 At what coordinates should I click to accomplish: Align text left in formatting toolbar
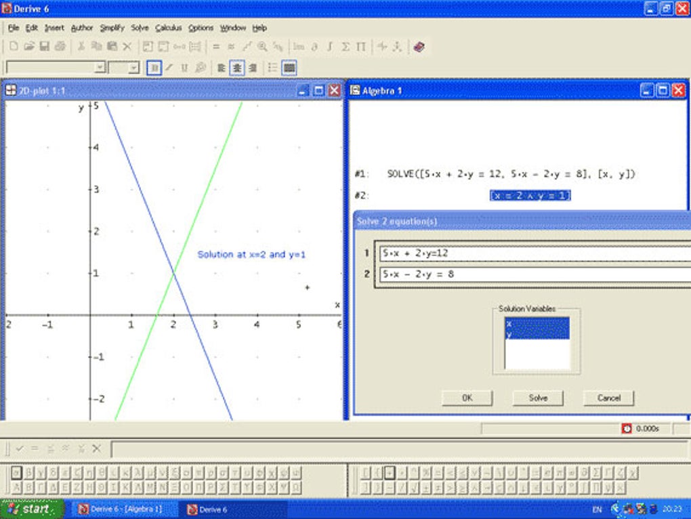(222, 68)
